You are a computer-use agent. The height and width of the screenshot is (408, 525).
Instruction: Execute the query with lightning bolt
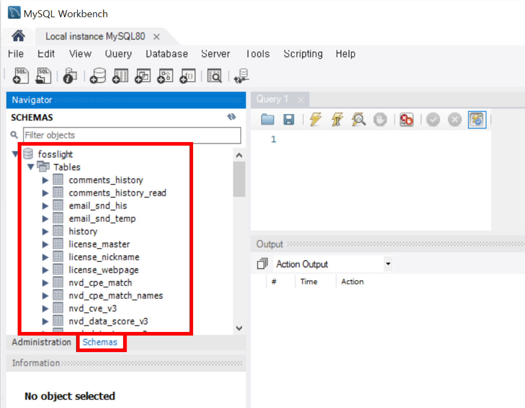pos(316,119)
